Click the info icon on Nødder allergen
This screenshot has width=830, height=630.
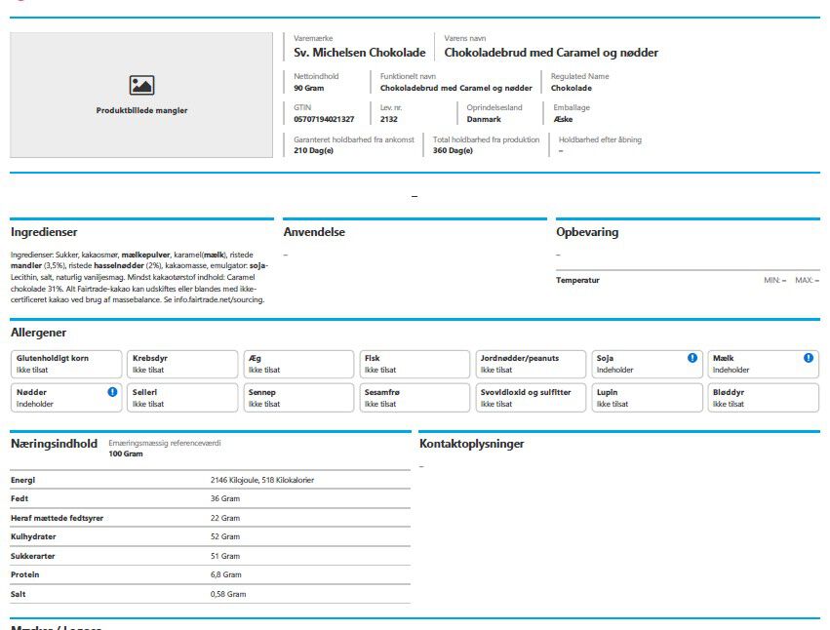[112, 392]
